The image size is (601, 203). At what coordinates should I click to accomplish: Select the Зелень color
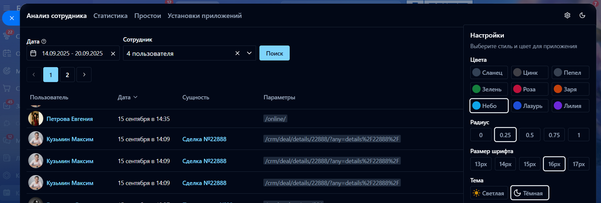(489, 89)
